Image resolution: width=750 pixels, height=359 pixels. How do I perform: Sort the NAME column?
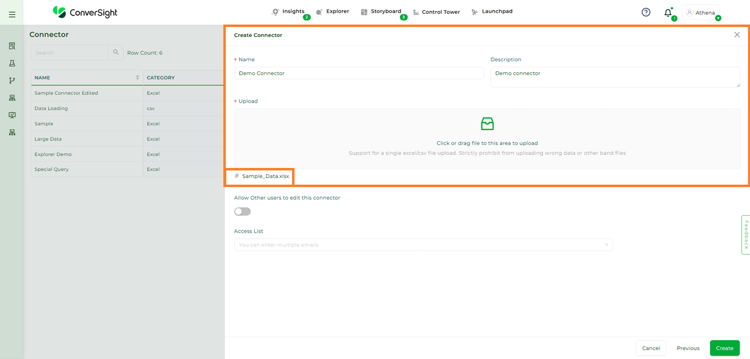[x=137, y=78]
